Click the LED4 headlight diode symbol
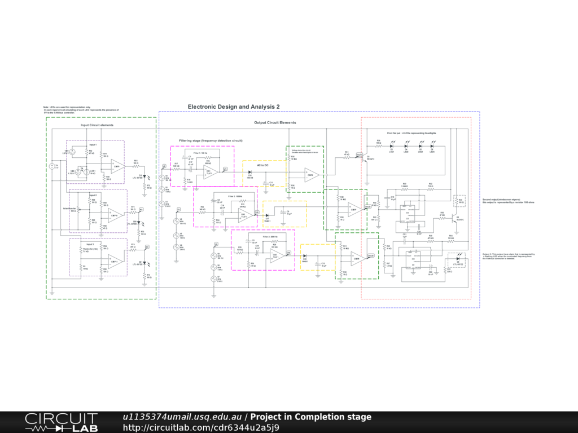Screen dimensions: 578x433 pos(433,146)
